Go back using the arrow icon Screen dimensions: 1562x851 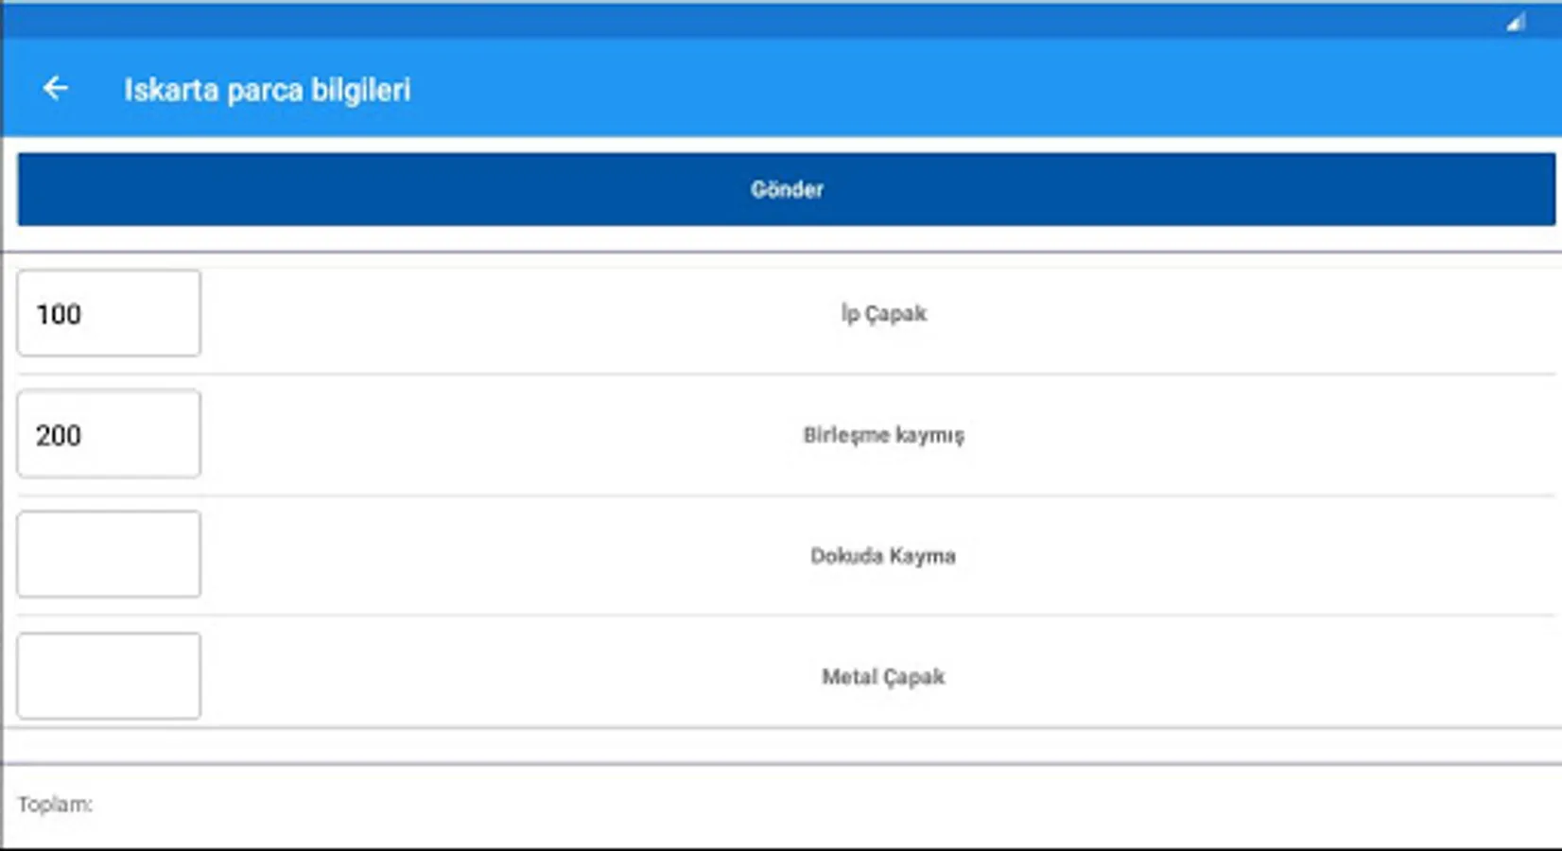point(56,89)
